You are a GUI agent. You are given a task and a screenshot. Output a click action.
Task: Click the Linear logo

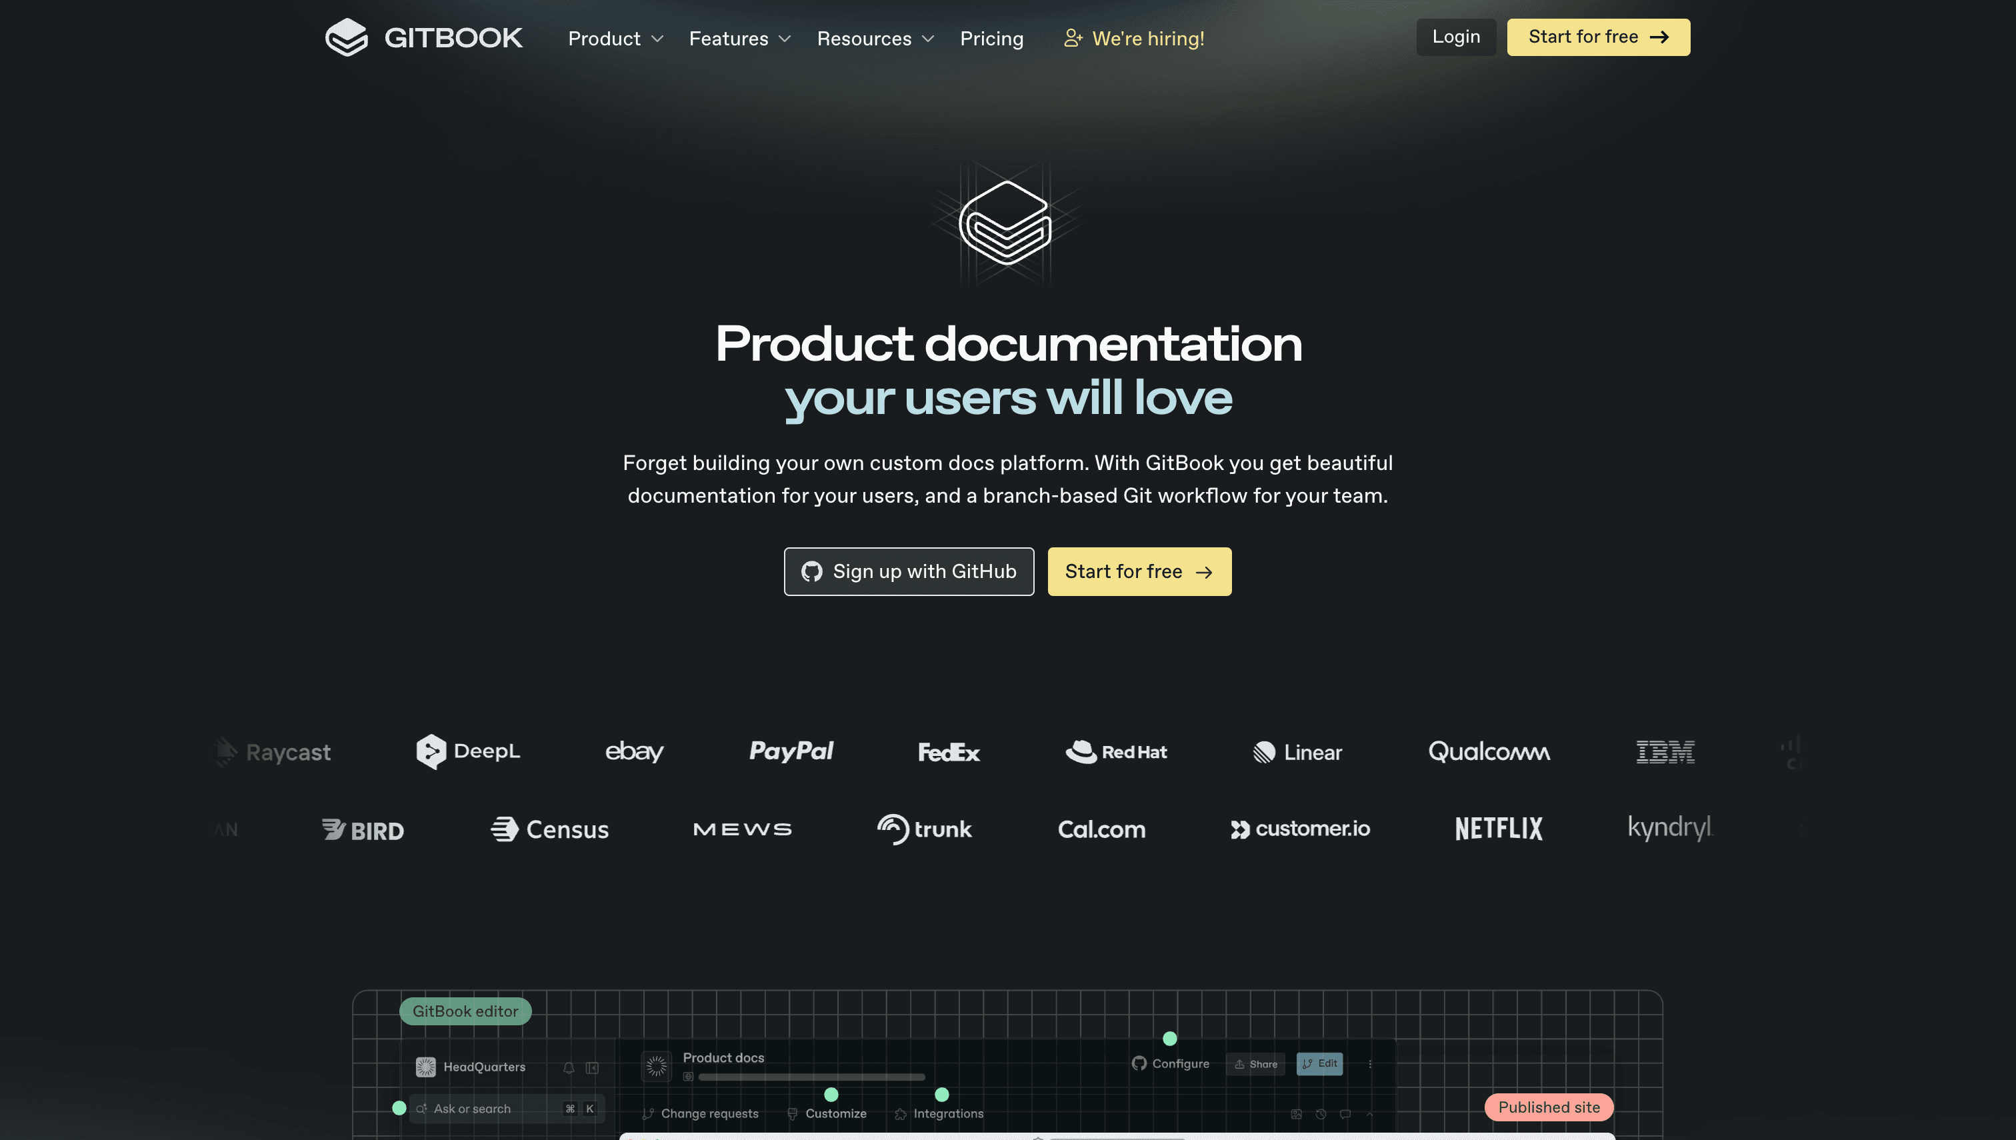click(1297, 753)
